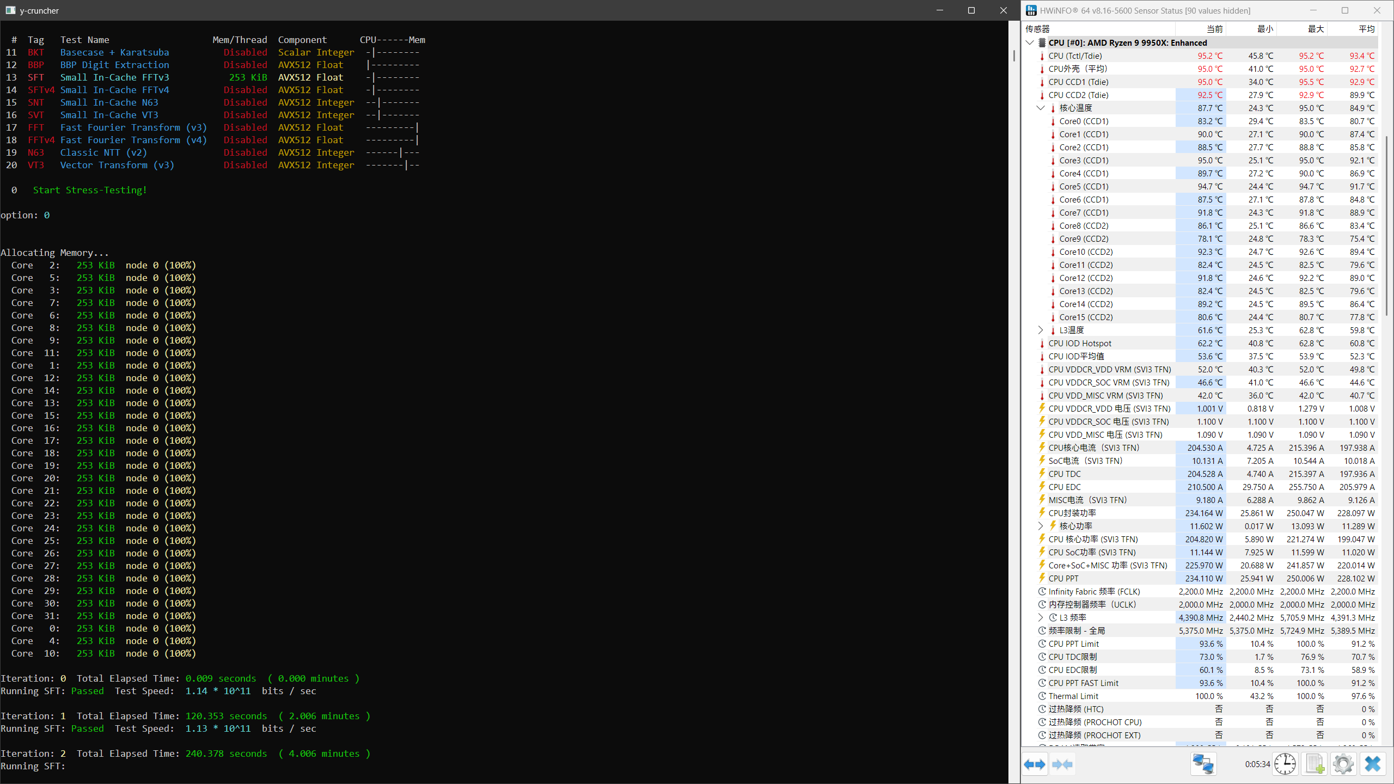Click the HWiNFO title bar app icon
This screenshot has height=784, width=1394.
[1031, 10]
